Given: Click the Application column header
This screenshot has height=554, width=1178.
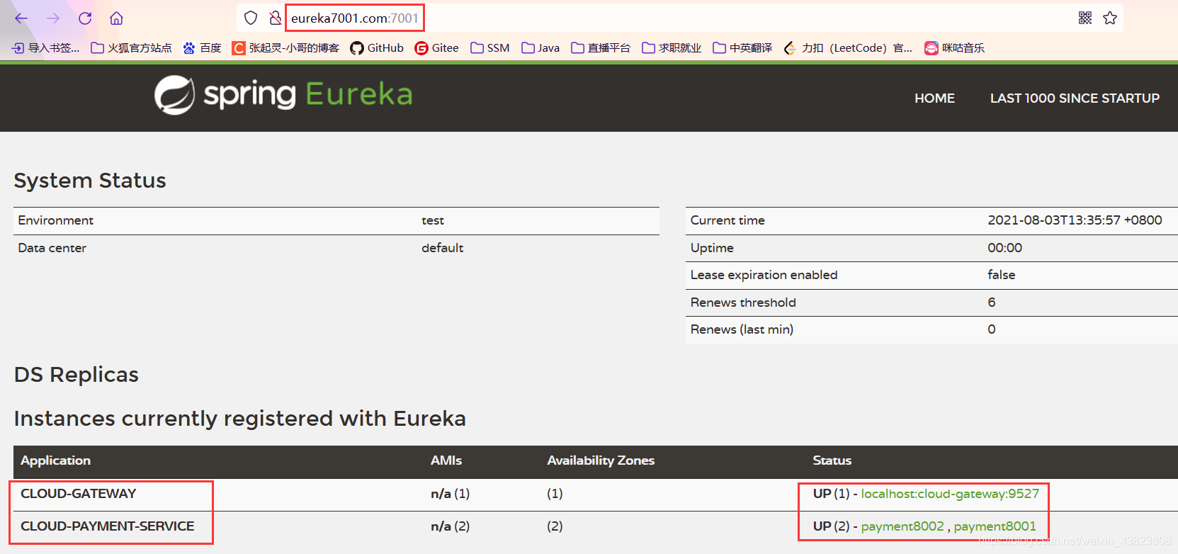Looking at the screenshot, I should click(55, 460).
